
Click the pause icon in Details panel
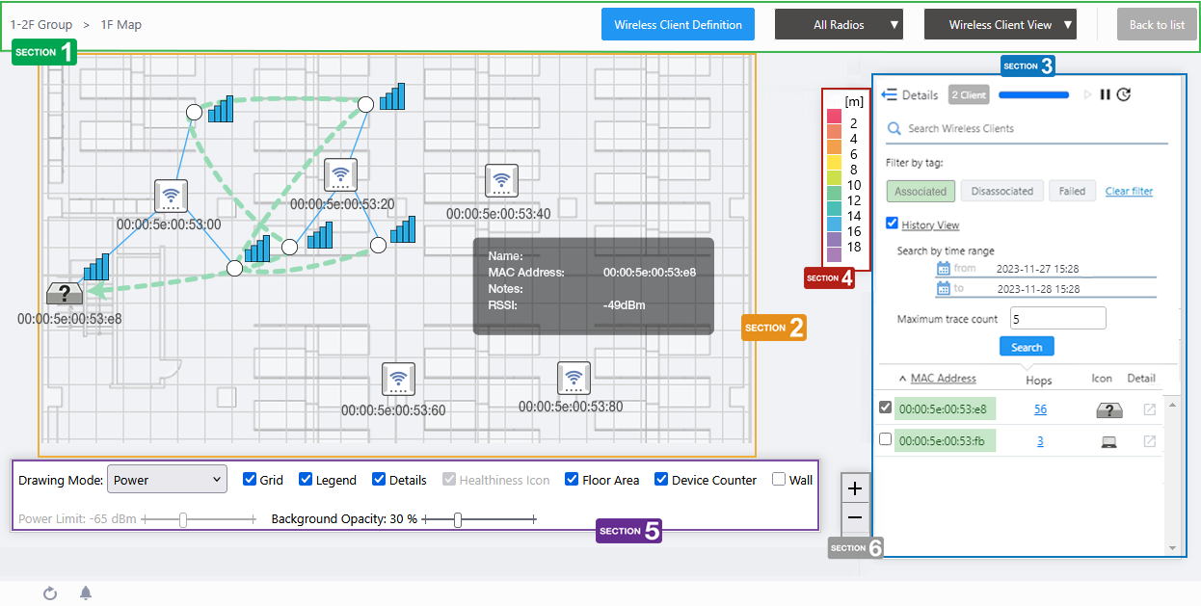1106,94
